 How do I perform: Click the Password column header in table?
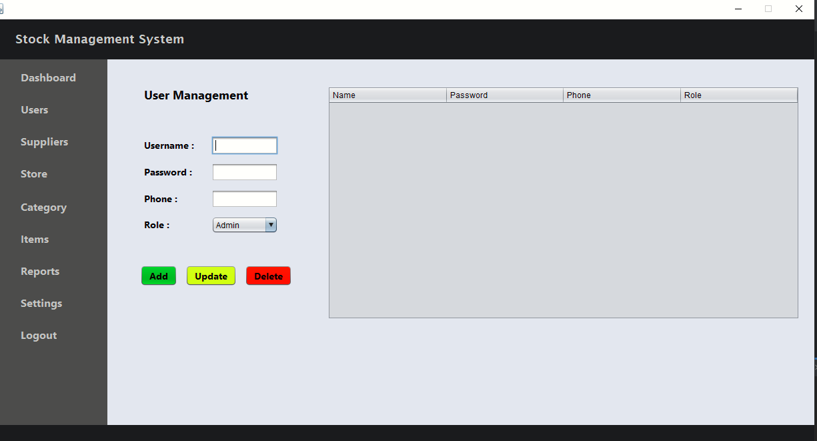(505, 95)
